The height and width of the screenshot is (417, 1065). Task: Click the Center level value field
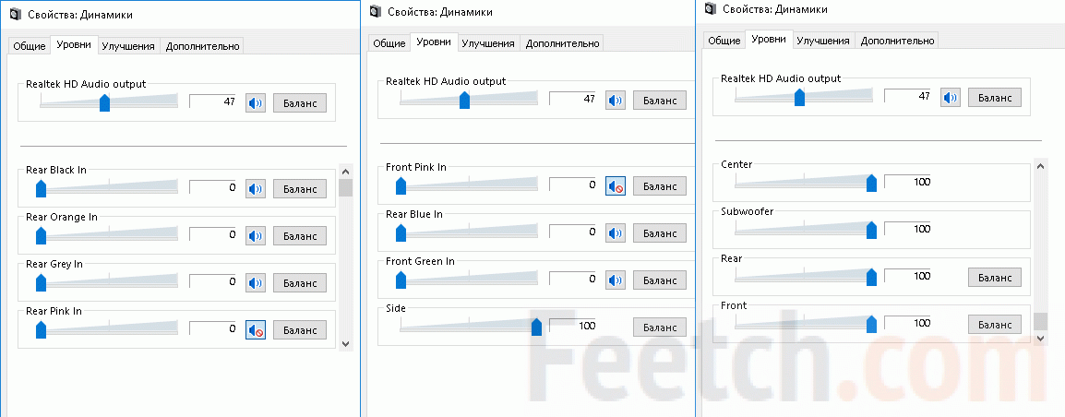click(x=907, y=182)
